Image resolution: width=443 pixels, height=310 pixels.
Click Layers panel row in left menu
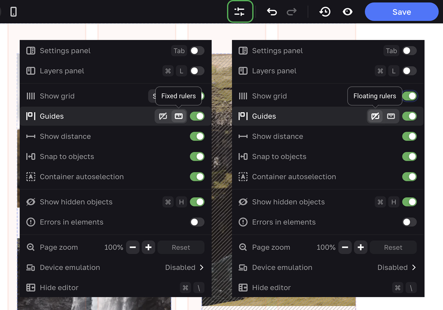[x=62, y=71]
